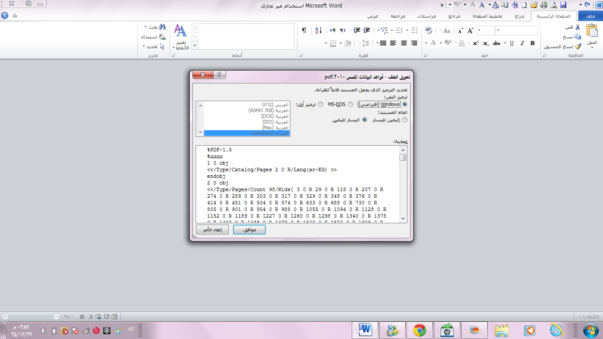The width and height of the screenshot is (603, 339).
Task: Click the Word Help question mark icon
Action: 5,15
